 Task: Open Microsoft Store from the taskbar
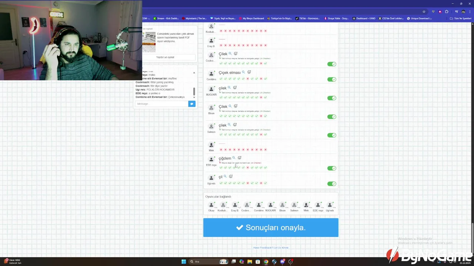click(x=258, y=262)
